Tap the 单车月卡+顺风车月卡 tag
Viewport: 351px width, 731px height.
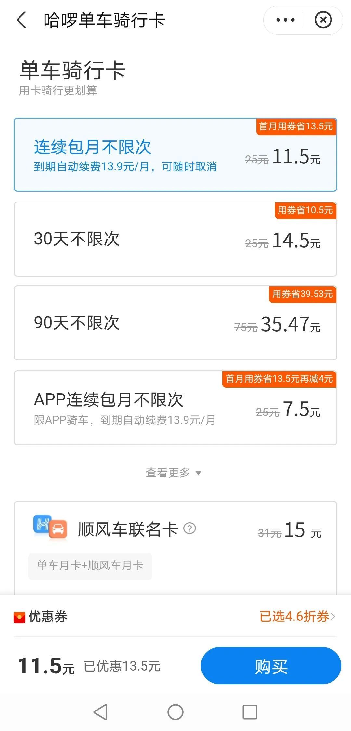tap(90, 566)
